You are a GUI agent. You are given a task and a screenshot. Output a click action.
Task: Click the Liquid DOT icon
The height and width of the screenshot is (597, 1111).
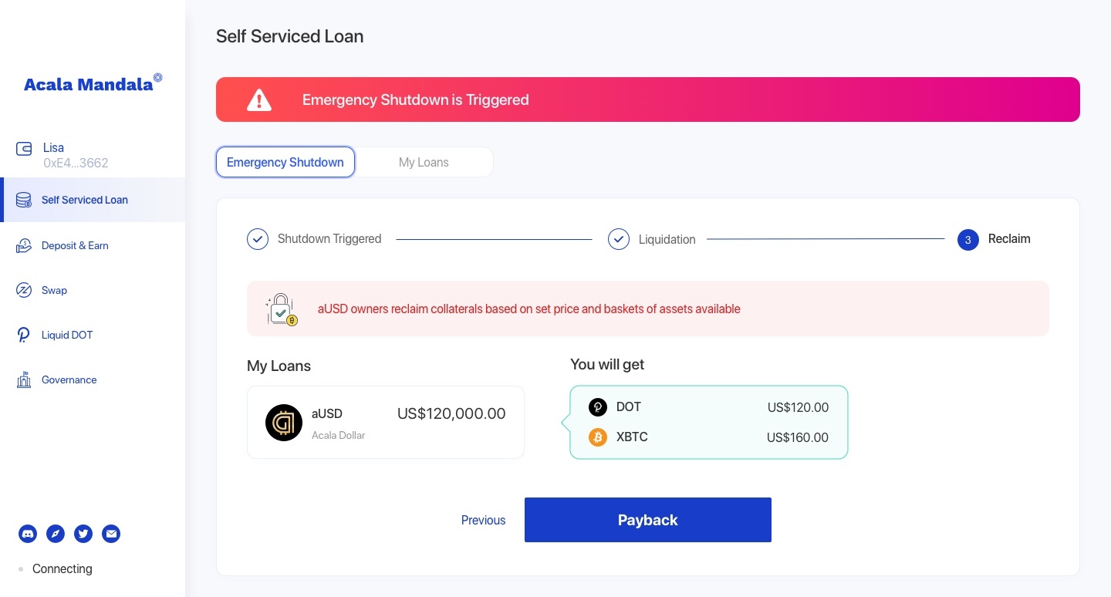[24, 335]
